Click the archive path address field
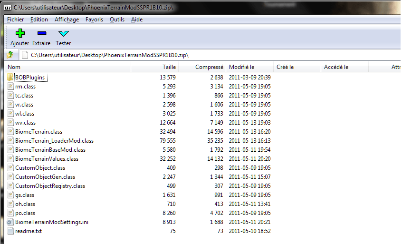This screenshot has height=244, width=402. (210, 55)
